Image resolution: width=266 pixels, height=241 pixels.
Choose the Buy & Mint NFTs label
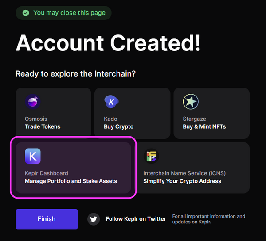pyautogui.click(x=204, y=126)
